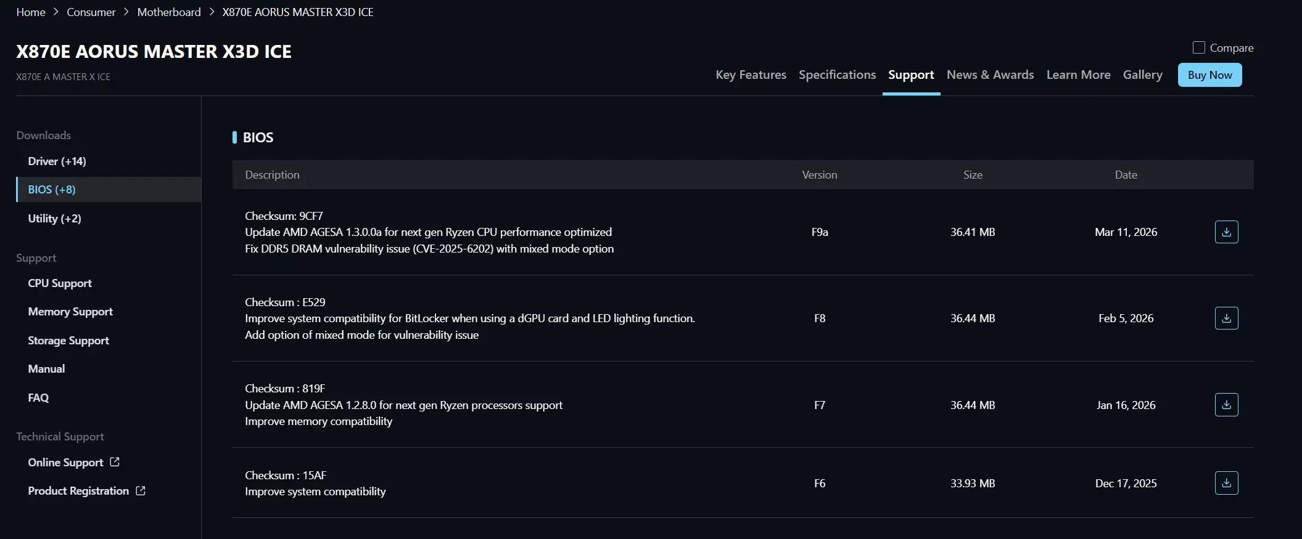The height and width of the screenshot is (539, 1302).
Task: Open Storage Support list
Action: pos(68,341)
